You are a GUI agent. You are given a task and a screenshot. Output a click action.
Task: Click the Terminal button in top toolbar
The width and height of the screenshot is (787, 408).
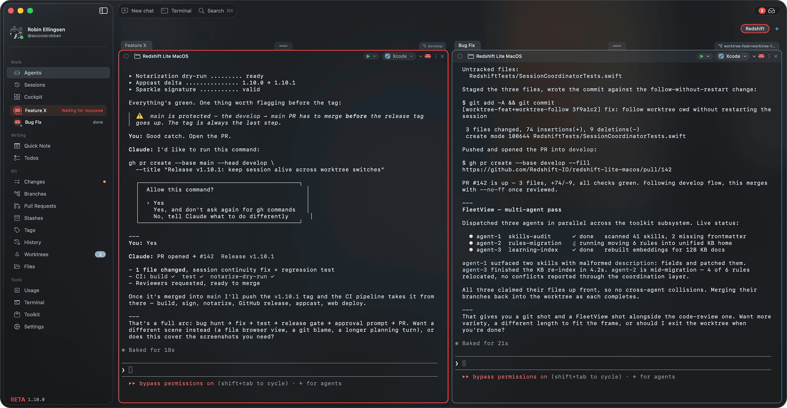(x=176, y=11)
